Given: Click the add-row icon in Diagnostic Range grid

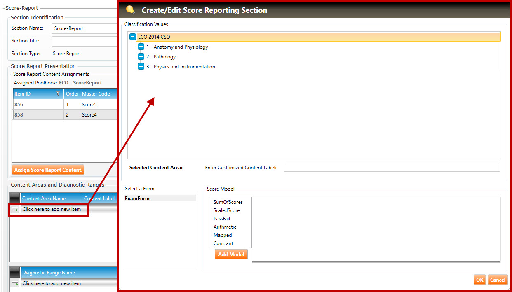Looking at the screenshot, I should 15,283.
